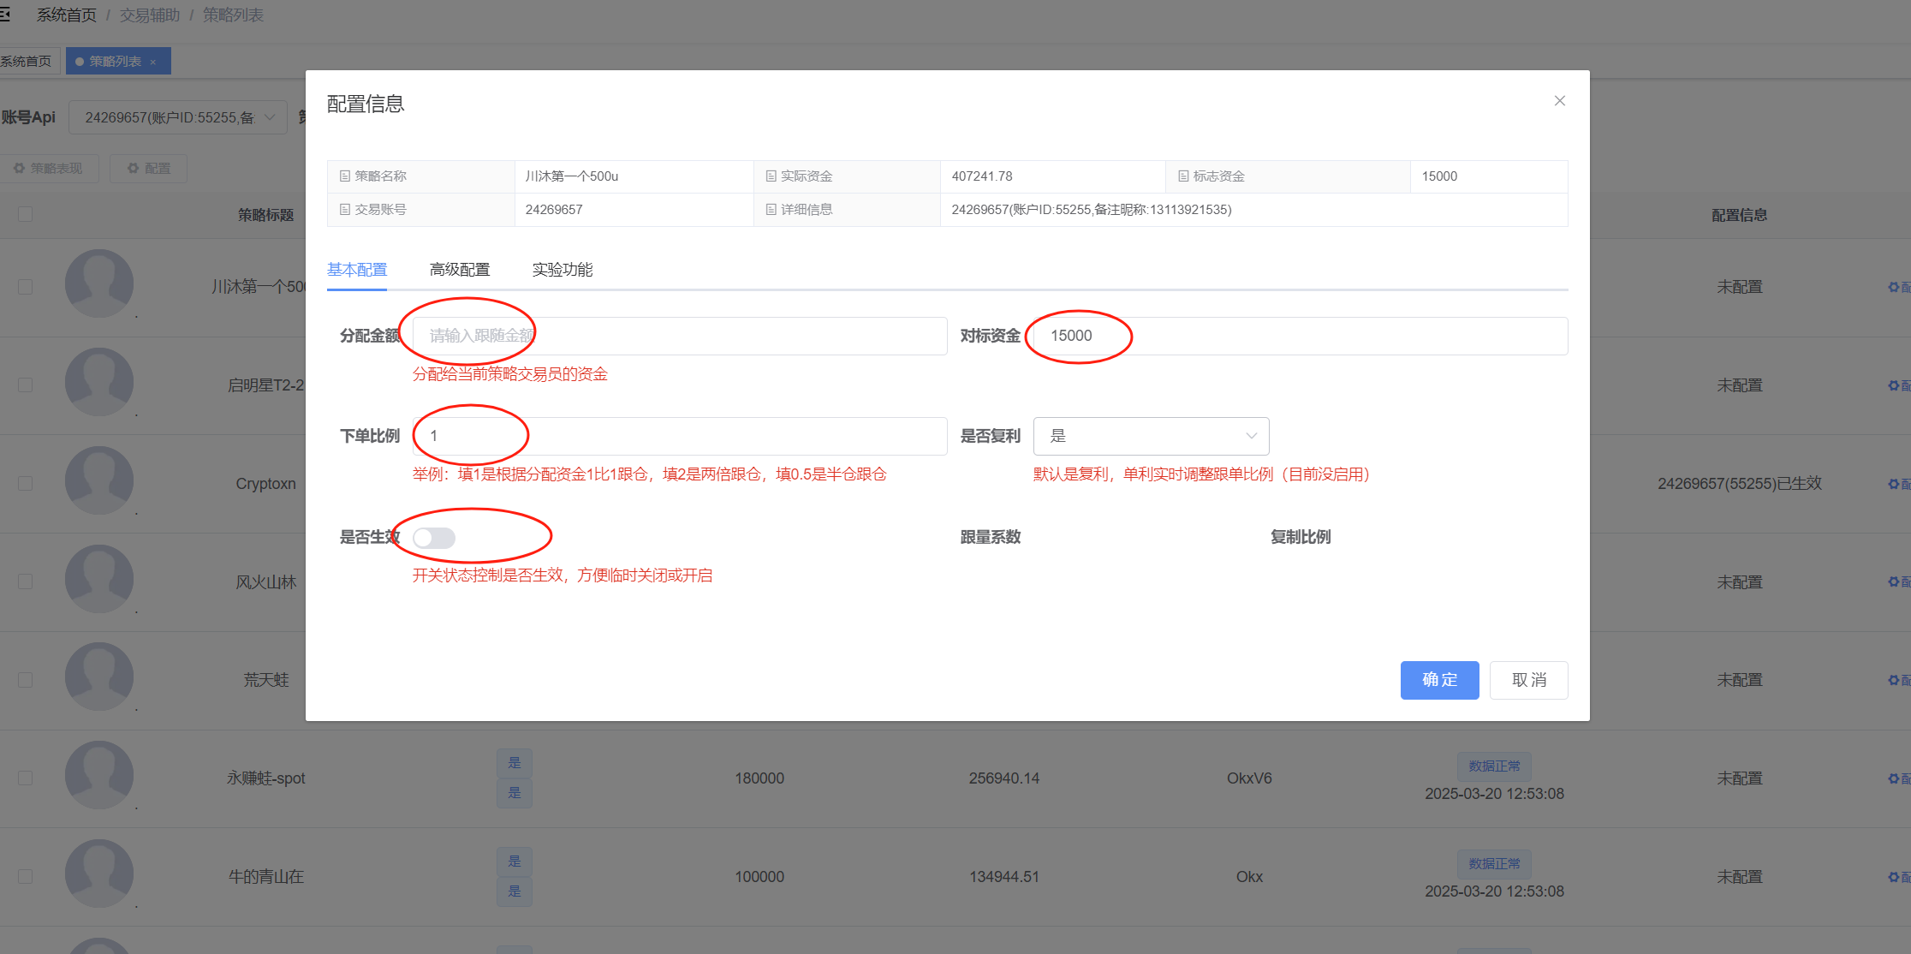The height and width of the screenshot is (954, 1911).
Task: Click the gear icon on the 配置 button
Action: [134, 169]
